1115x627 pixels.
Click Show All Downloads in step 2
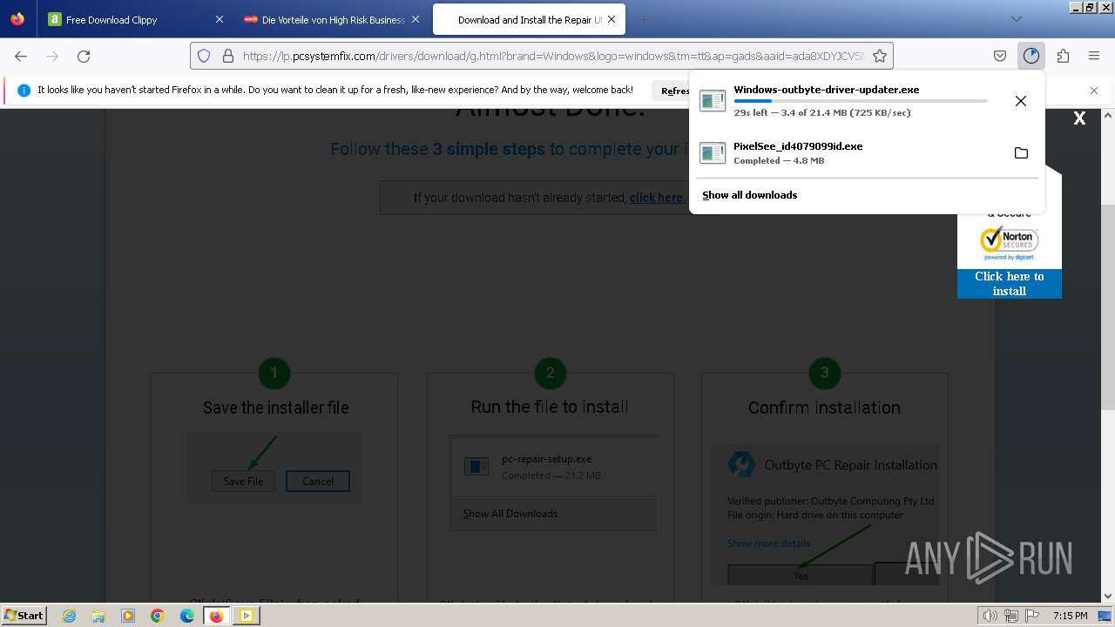510,514
